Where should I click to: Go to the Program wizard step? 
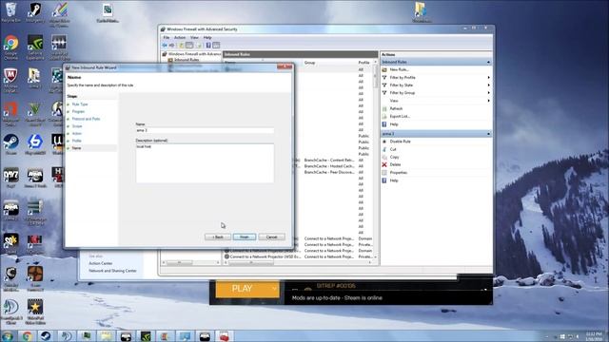tap(78, 112)
